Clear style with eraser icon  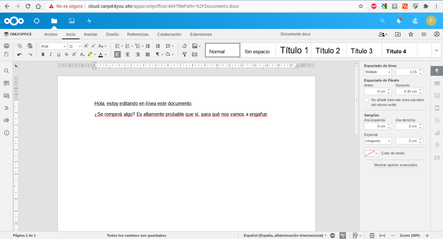pos(184,46)
